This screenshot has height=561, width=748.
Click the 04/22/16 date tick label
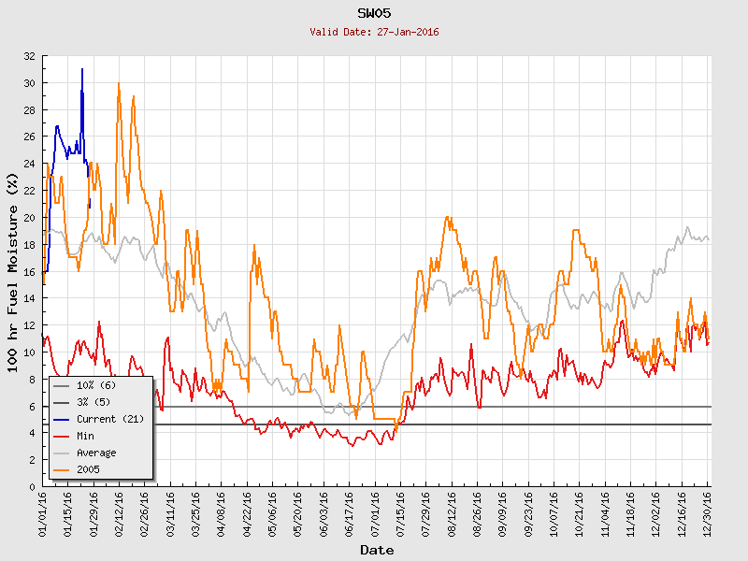click(248, 512)
